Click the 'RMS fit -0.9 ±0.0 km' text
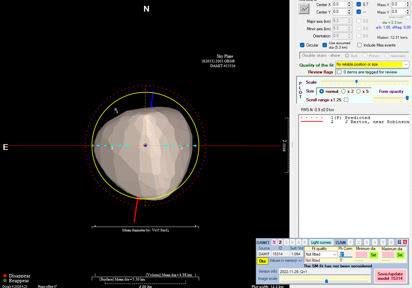This screenshot has width=412, height=288. [317, 110]
